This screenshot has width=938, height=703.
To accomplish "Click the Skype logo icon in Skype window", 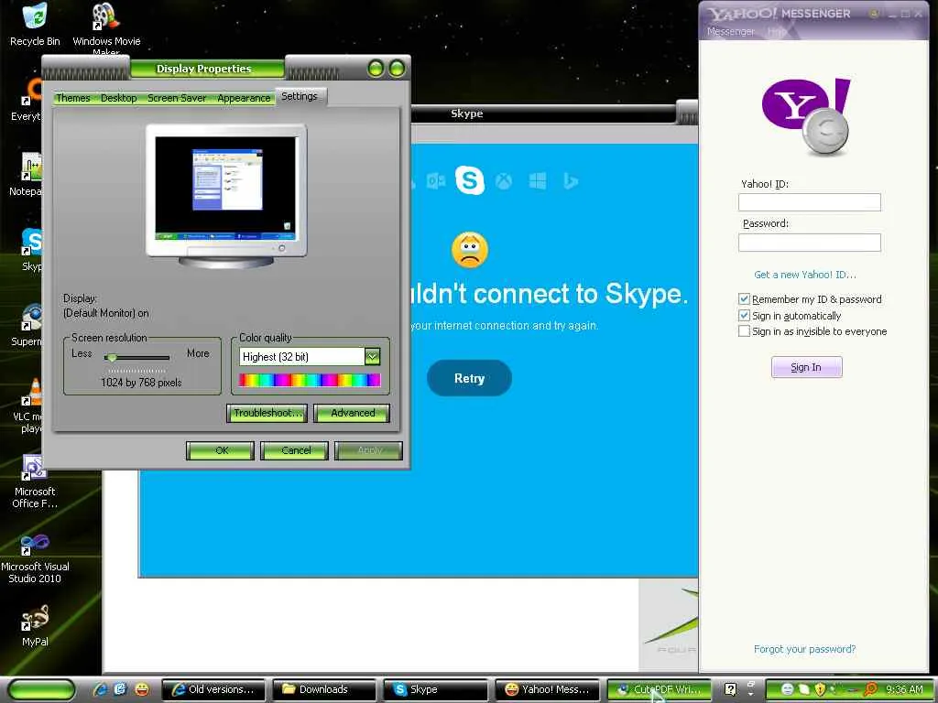I will tap(470, 180).
